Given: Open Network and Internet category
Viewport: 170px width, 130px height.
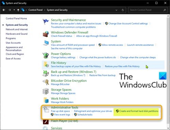Looking at the screenshot, I should click(17, 29).
